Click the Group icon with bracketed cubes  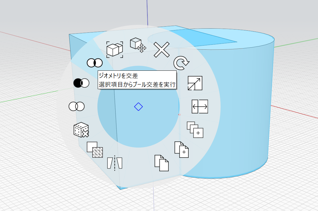click(114, 49)
